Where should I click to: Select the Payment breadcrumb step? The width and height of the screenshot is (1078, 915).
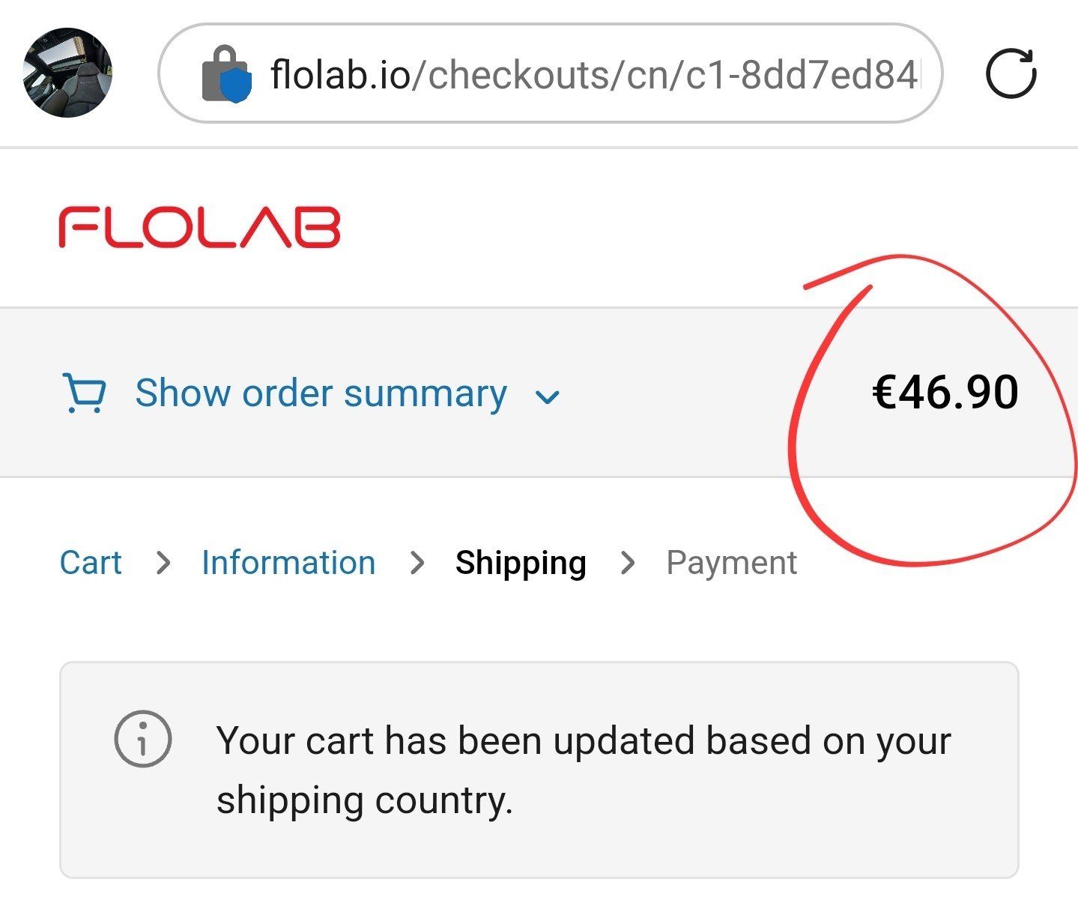coord(731,563)
